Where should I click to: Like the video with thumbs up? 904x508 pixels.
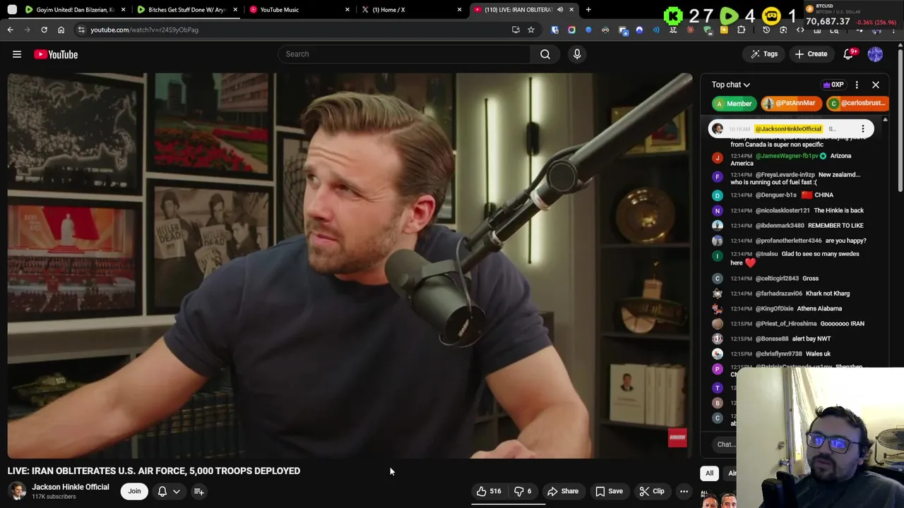[x=489, y=491]
